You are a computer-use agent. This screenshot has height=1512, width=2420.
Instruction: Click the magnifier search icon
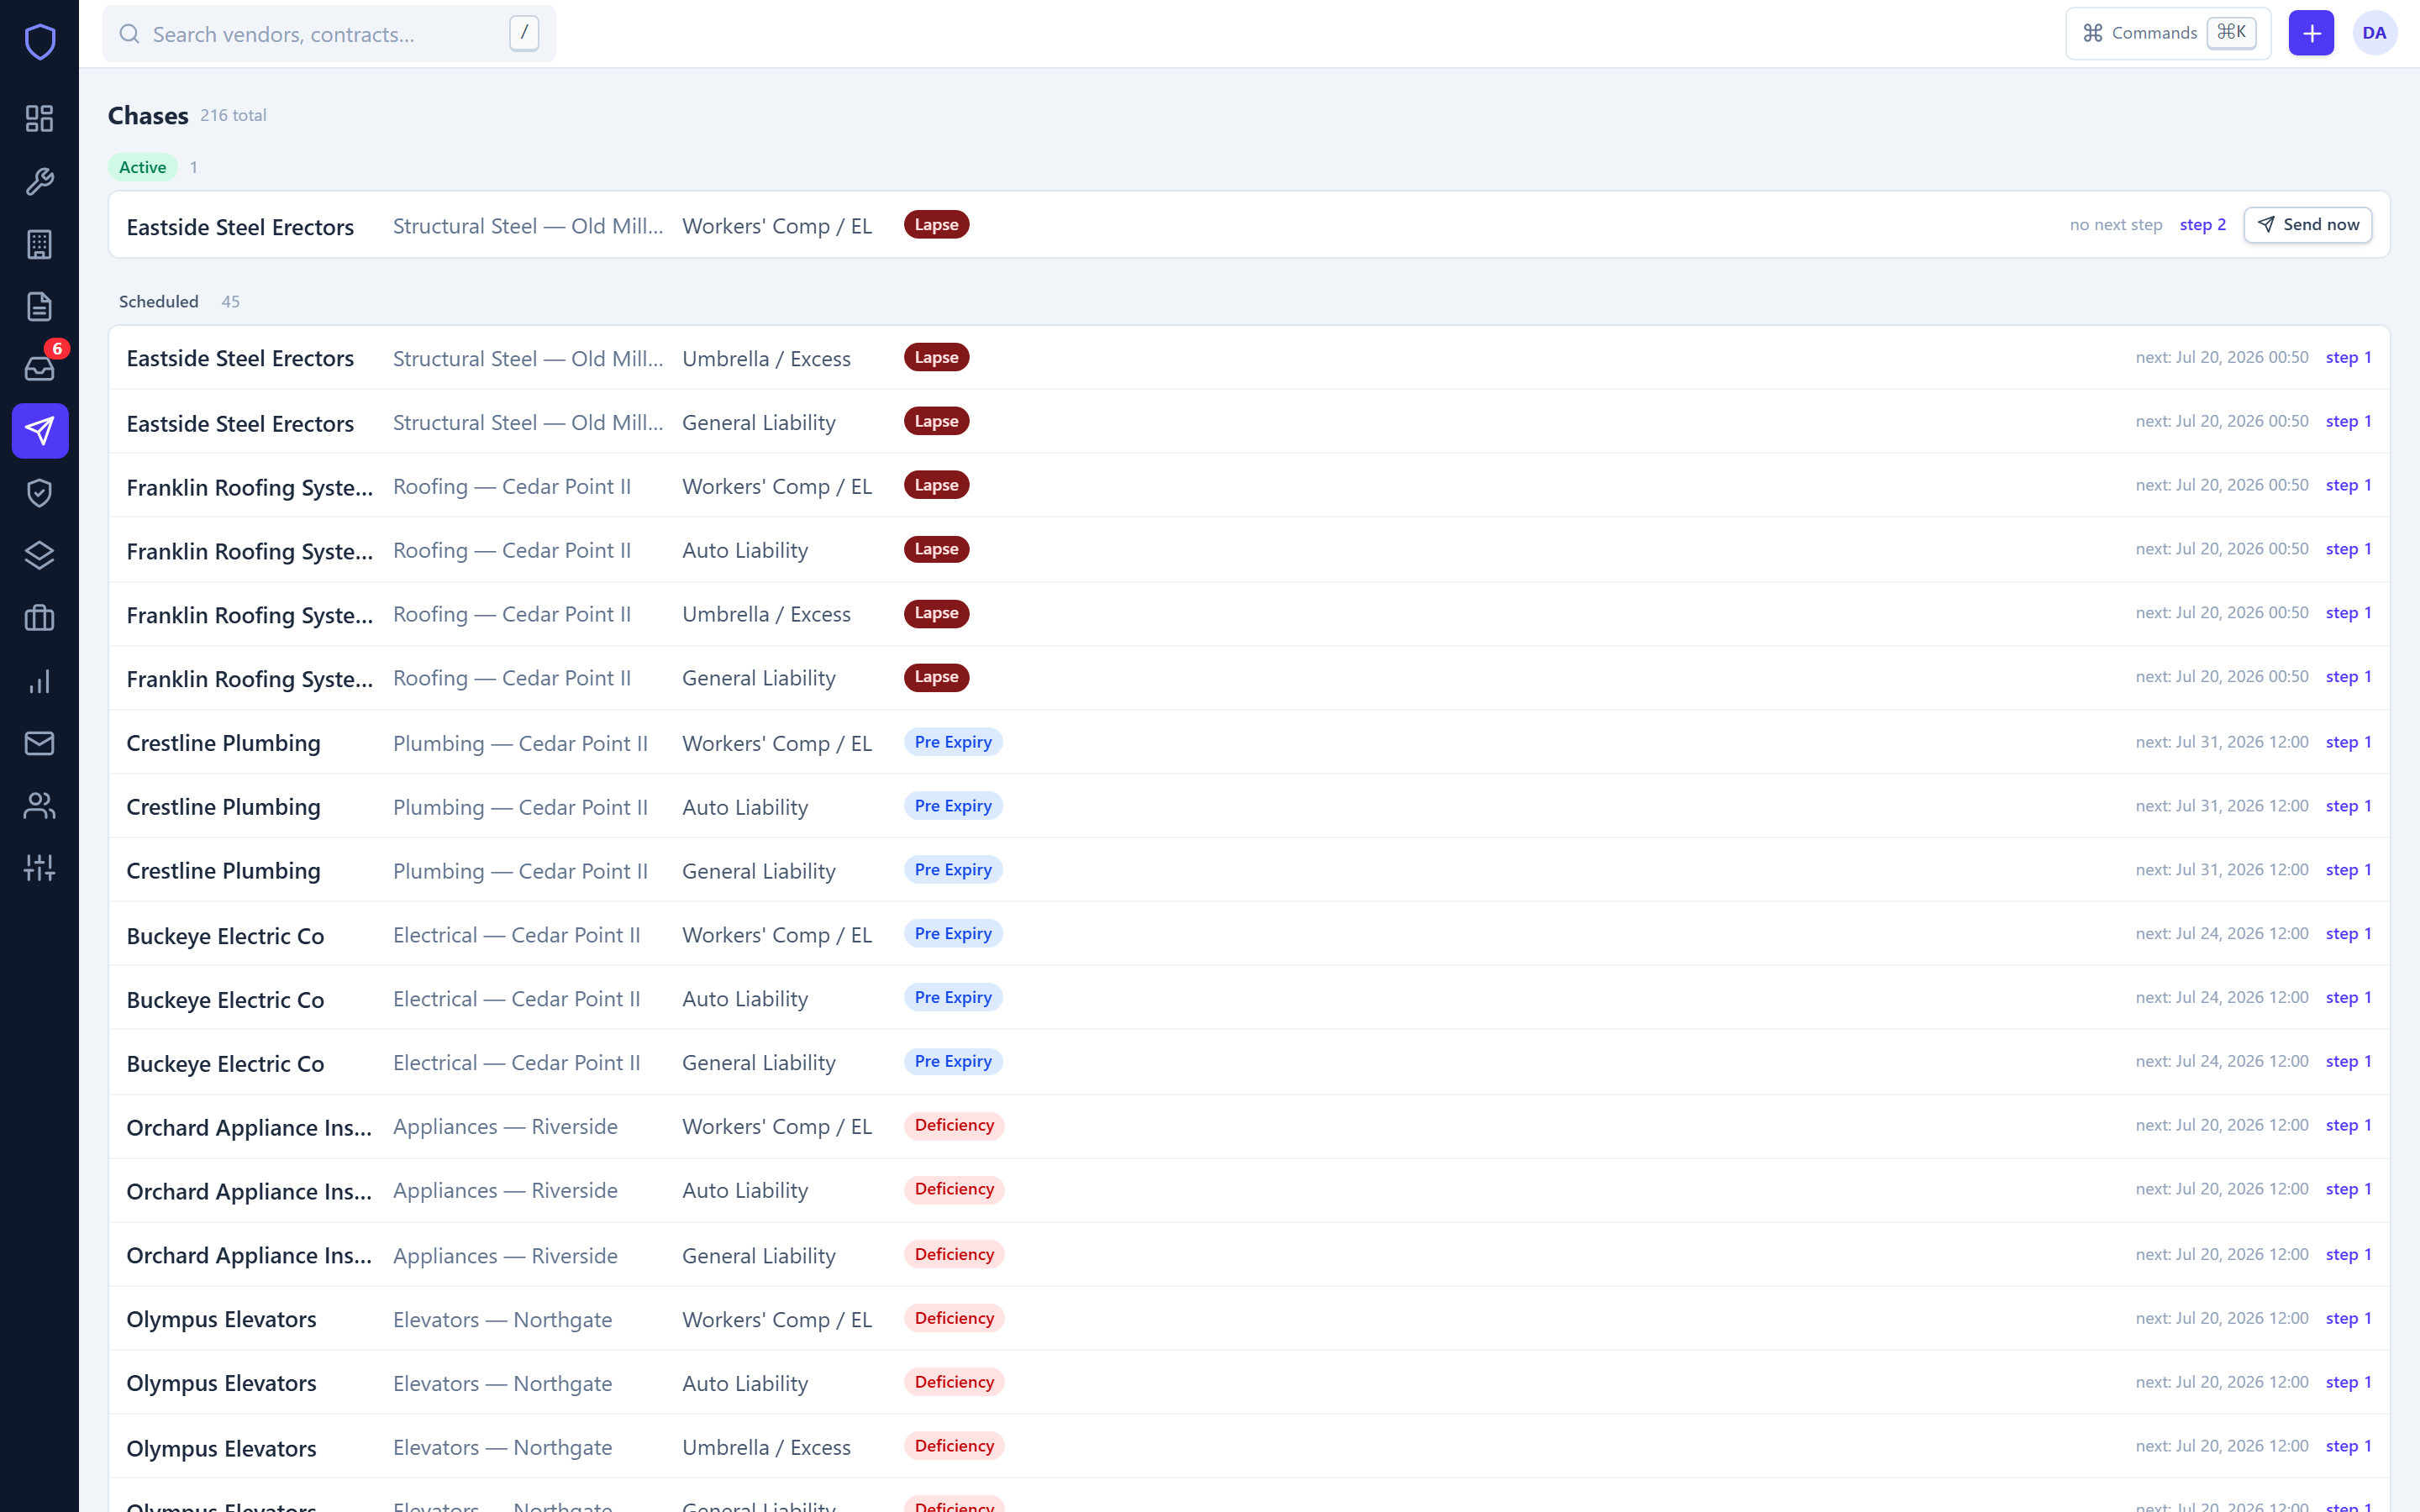[130, 34]
